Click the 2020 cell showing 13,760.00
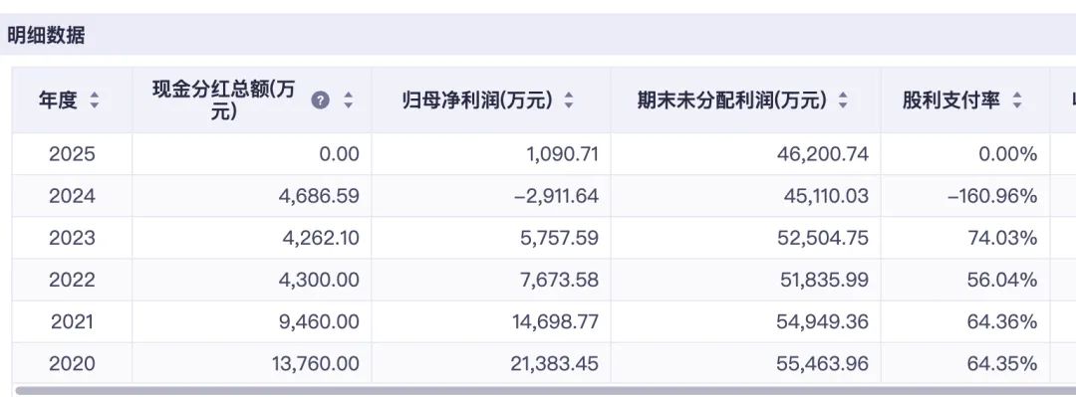The height and width of the screenshot is (397, 1076). point(315,363)
